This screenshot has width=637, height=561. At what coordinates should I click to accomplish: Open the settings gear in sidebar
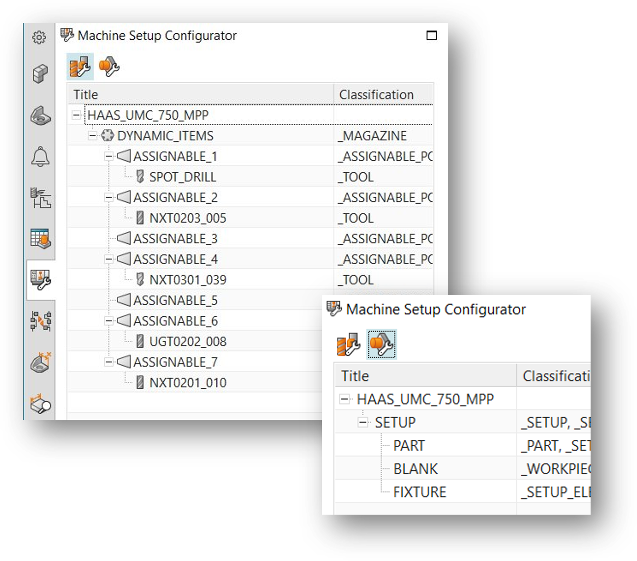(40, 38)
